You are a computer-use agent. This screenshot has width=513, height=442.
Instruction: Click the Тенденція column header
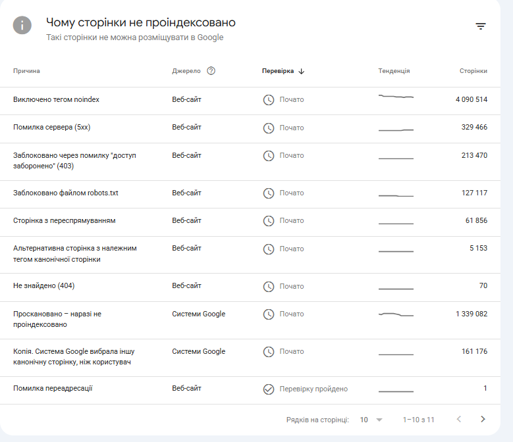pyautogui.click(x=394, y=71)
